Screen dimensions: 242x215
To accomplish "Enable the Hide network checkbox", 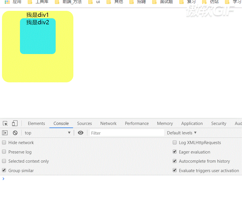I will tap(4, 142).
